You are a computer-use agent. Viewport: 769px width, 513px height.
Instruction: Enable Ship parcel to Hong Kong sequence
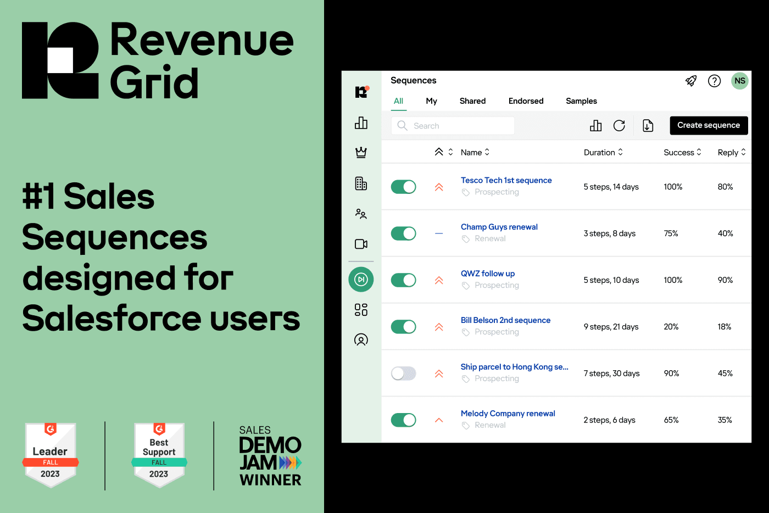pyautogui.click(x=403, y=373)
